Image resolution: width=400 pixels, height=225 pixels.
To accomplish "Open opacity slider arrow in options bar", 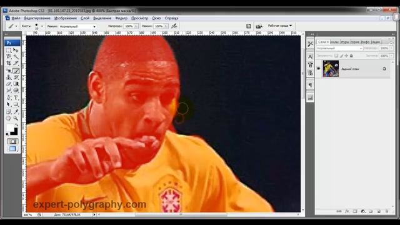I will coord(136,26).
